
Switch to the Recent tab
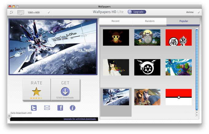(x=116, y=21)
